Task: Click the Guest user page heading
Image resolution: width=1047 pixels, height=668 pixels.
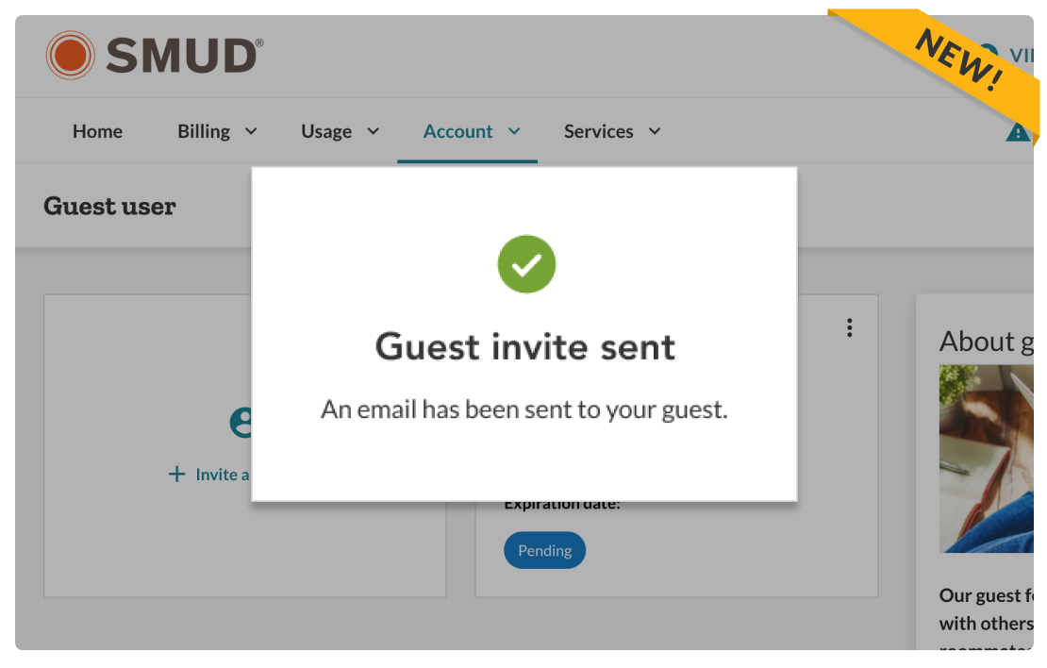Action: [109, 206]
